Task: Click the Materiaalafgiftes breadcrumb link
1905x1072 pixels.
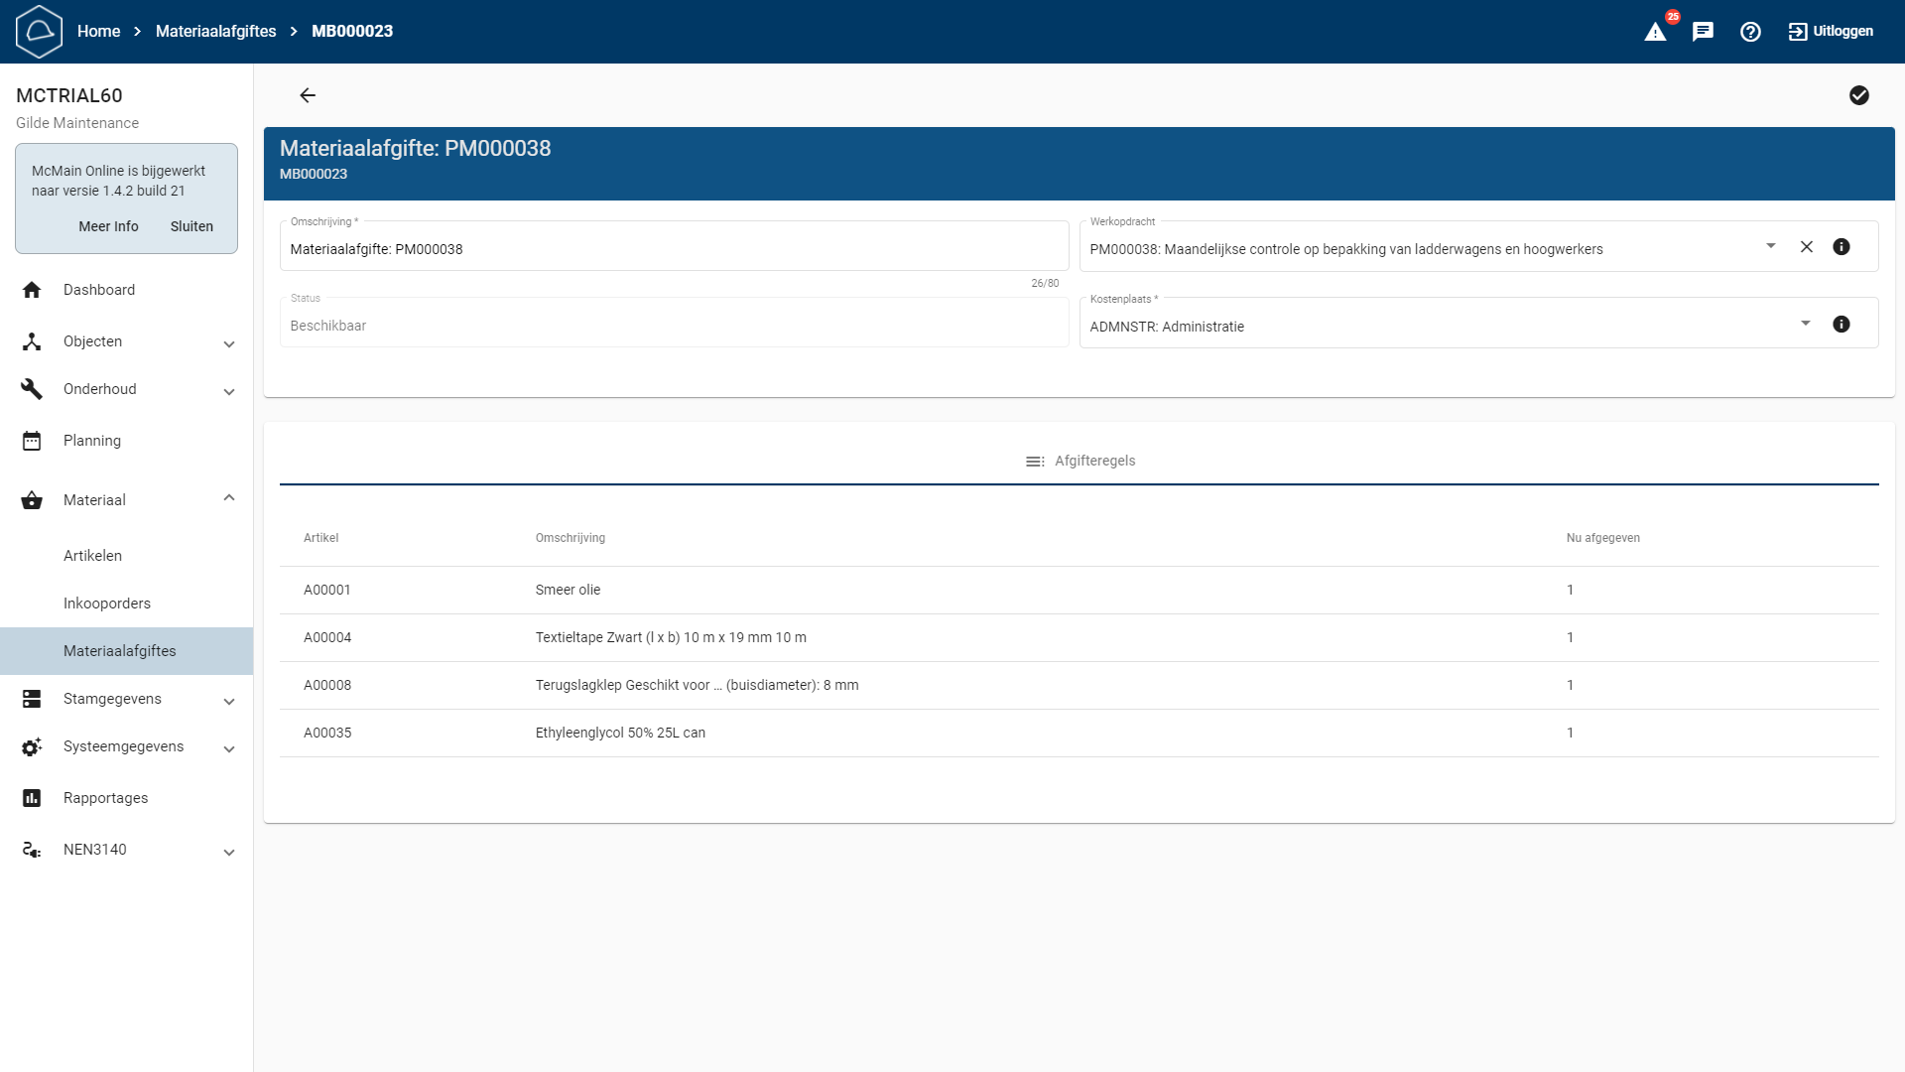Action: pos(215,32)
